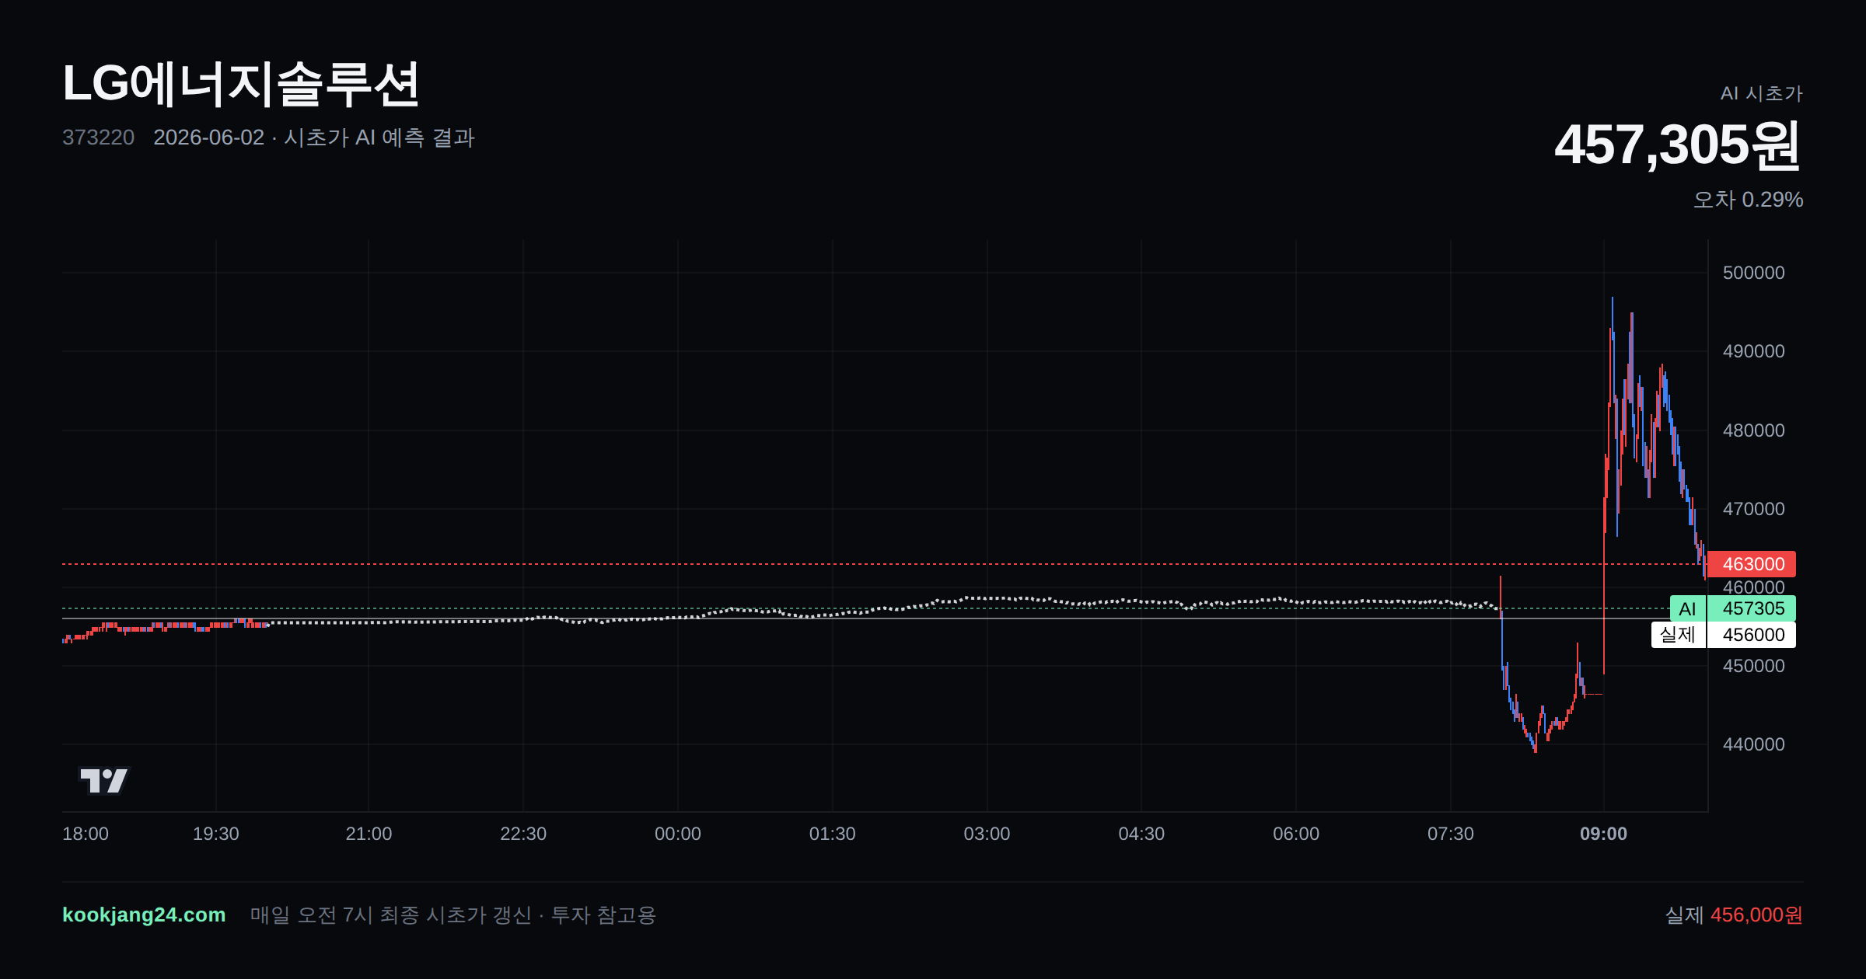1866x979 pixels.
Task: Click the 07:30 time axis label
Action: click(x=1451, y=834)
